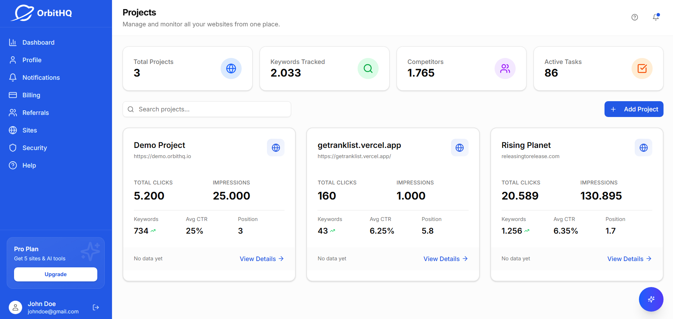Click the Search projects input field

[207, 109]
